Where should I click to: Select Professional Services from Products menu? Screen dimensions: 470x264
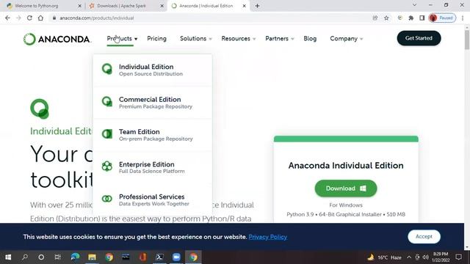click(153, 199)
